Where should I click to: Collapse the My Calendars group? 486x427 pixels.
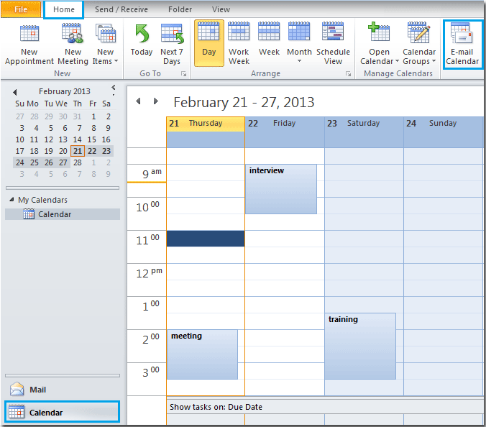click(x=12, y=200)
